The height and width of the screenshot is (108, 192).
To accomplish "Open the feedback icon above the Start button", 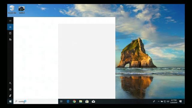I will 10,96.
